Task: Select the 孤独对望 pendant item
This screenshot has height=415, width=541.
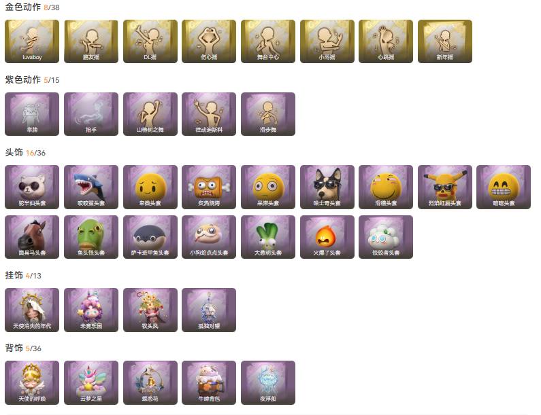Action: (x=209, y=310)
